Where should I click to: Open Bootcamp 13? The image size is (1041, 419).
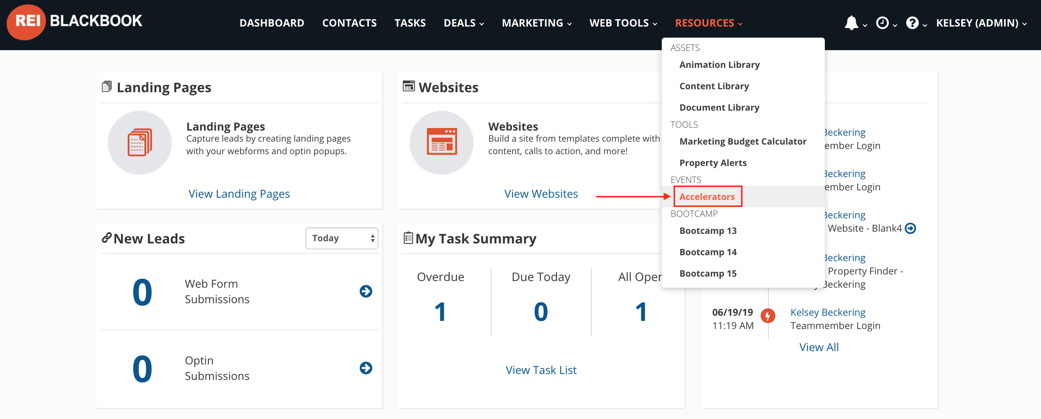point(708,231)
